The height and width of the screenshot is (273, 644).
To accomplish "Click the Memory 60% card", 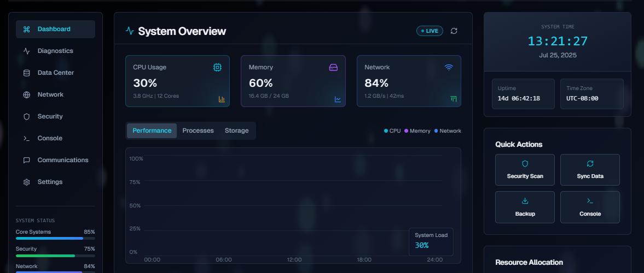I will coord(293,81).
